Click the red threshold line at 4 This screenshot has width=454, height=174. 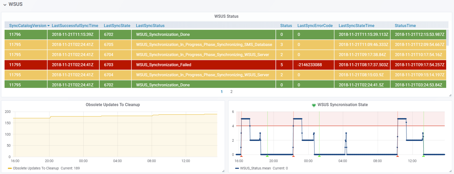[x=340, y=126]
